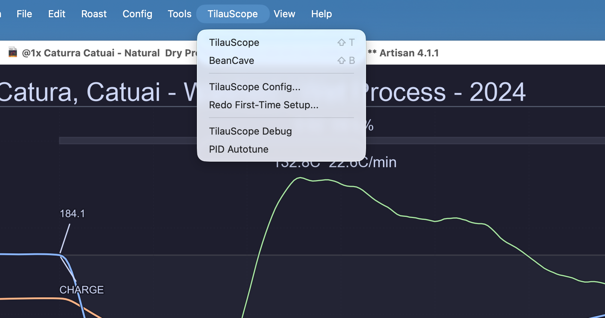This screenshot has width=605, height=318.
Task: Select BeanCave menu entry
Action: click(281, 61)
